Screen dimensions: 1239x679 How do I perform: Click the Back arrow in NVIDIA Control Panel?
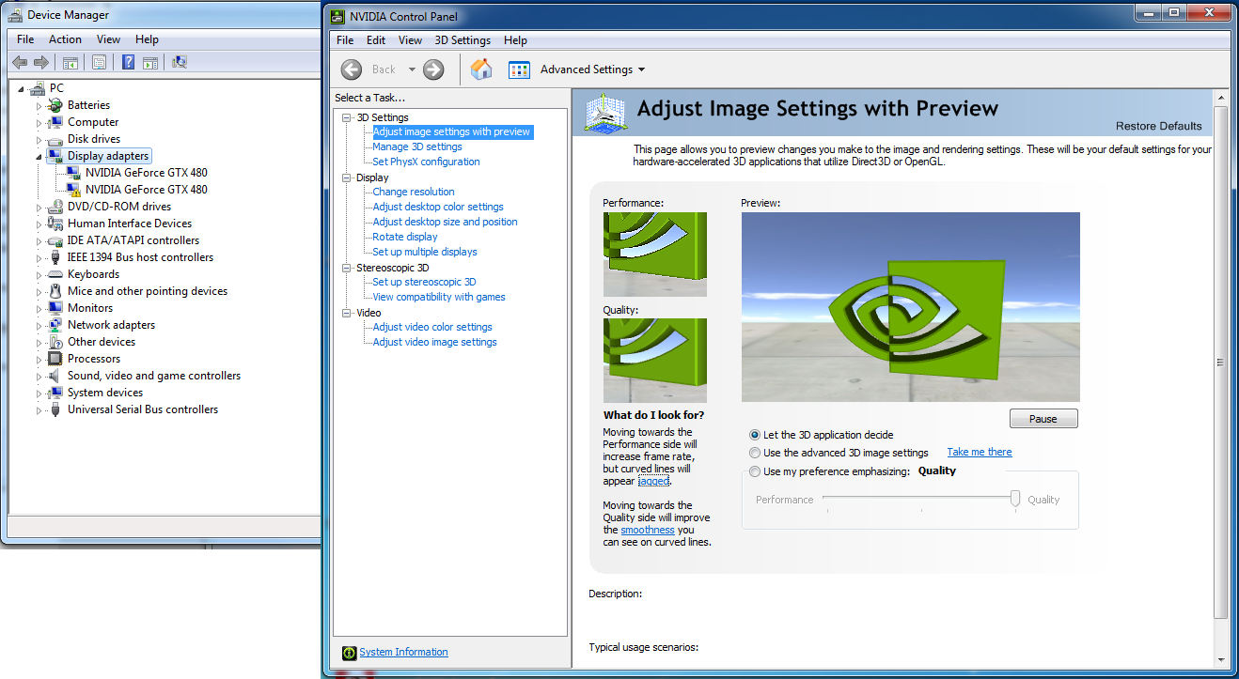tap(352, 69)
